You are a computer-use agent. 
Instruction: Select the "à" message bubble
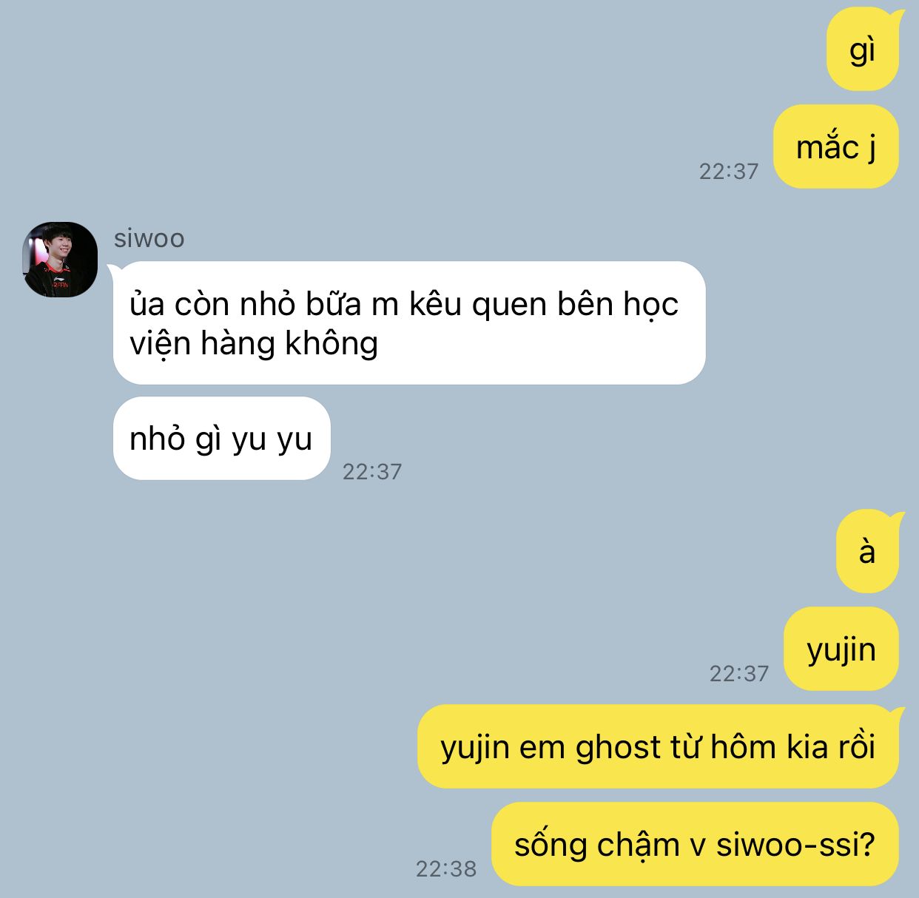click(x=867, y=551)
